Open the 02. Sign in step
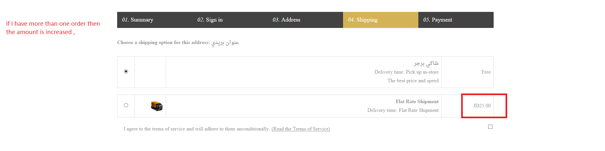The width and height of the screenshot is (605, 151). [210, 20]
